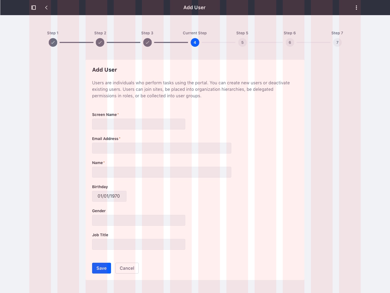Go back using the left chevron
The image size is (390, 293).
coord(46,8)
